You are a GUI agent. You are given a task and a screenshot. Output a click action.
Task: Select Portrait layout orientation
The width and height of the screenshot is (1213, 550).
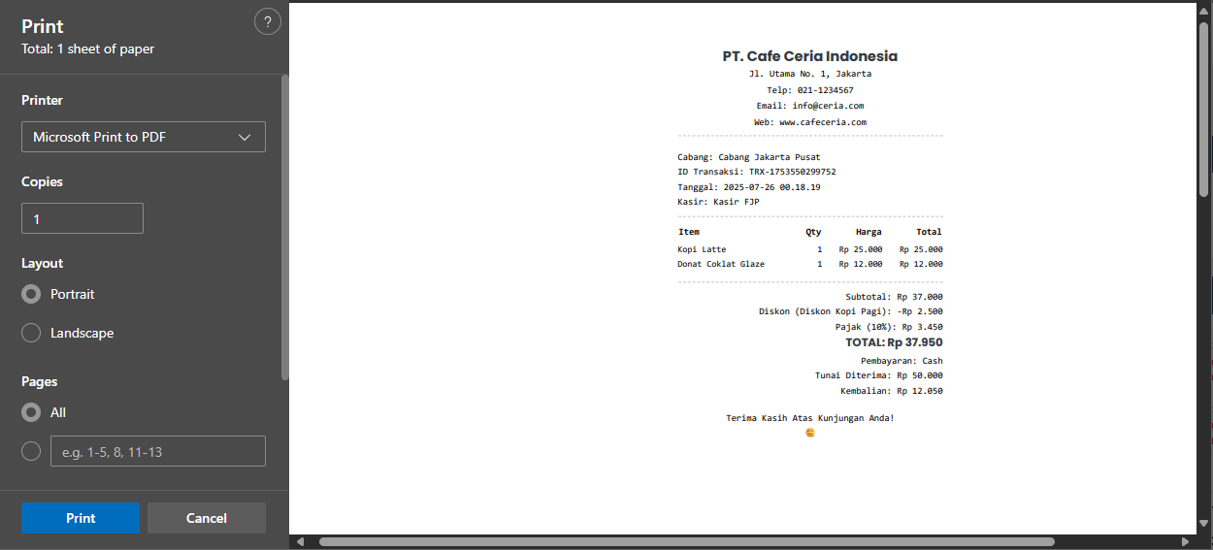31,294
